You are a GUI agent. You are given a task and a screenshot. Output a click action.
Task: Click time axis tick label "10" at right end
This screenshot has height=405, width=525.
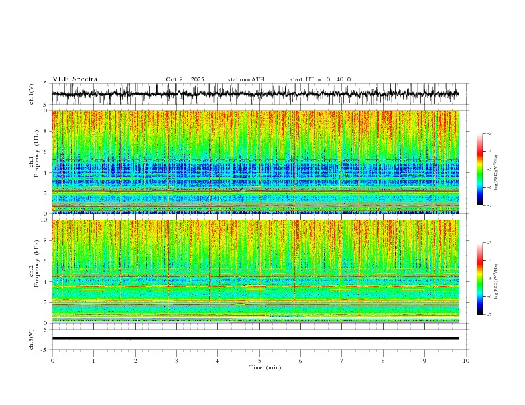pyautogui.click(x=466, y=361)
